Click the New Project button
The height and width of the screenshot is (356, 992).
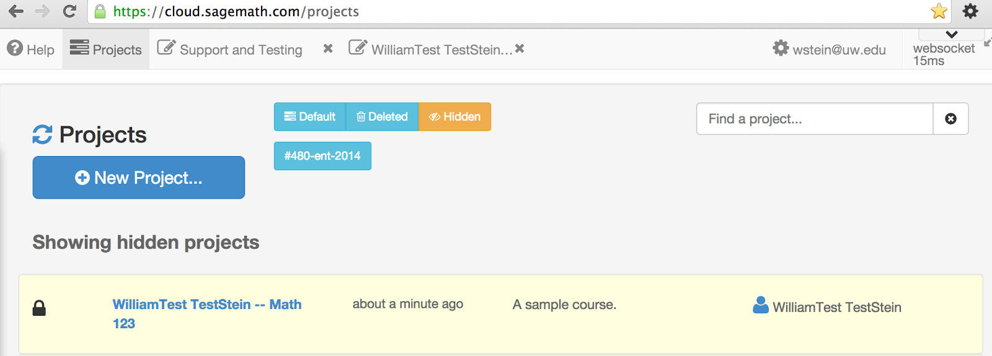[x=138, y=178]
